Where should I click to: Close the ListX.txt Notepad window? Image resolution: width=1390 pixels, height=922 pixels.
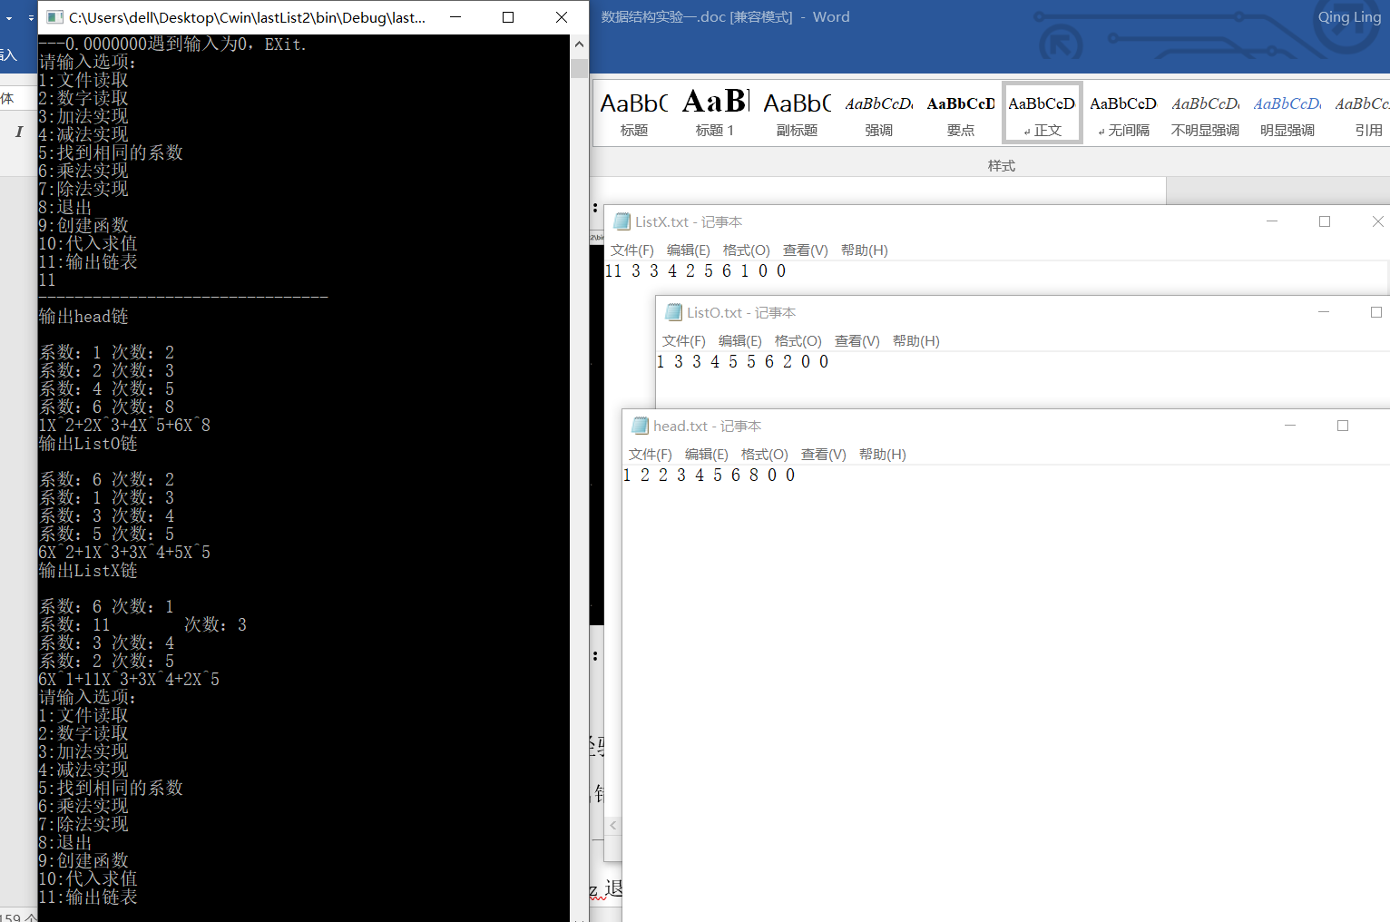[1377, 221]
